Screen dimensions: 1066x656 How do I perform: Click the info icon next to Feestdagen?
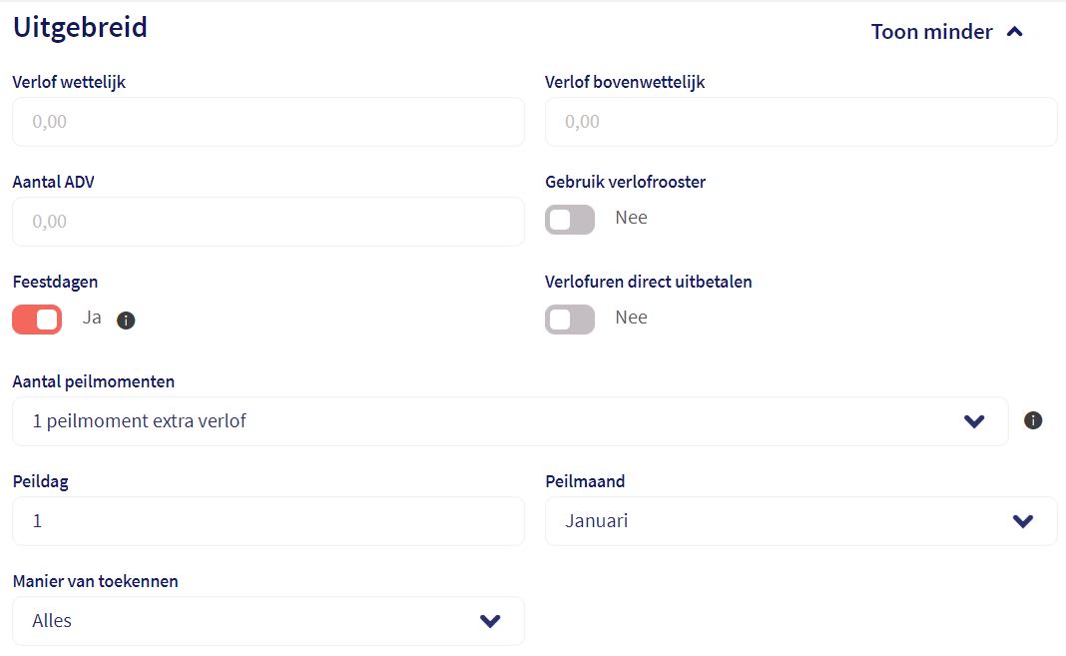click(x=126, y=321)
